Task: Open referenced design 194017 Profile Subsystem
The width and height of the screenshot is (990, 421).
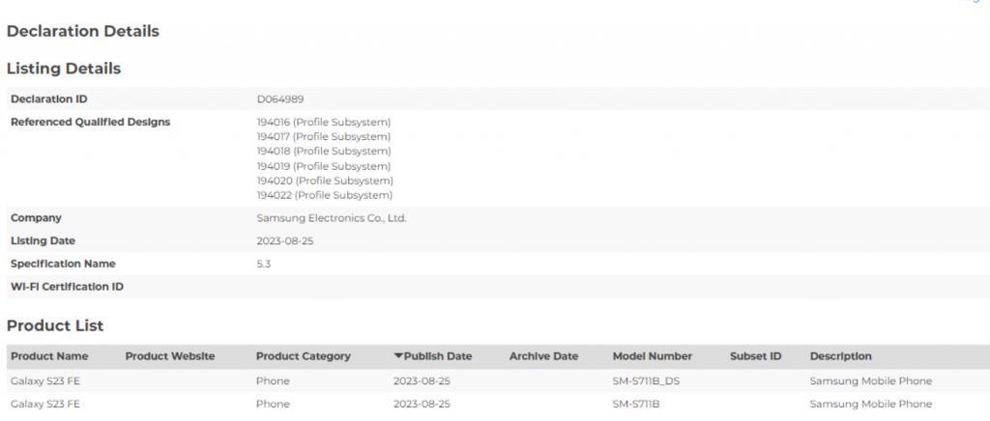Action: pos(324,137)
